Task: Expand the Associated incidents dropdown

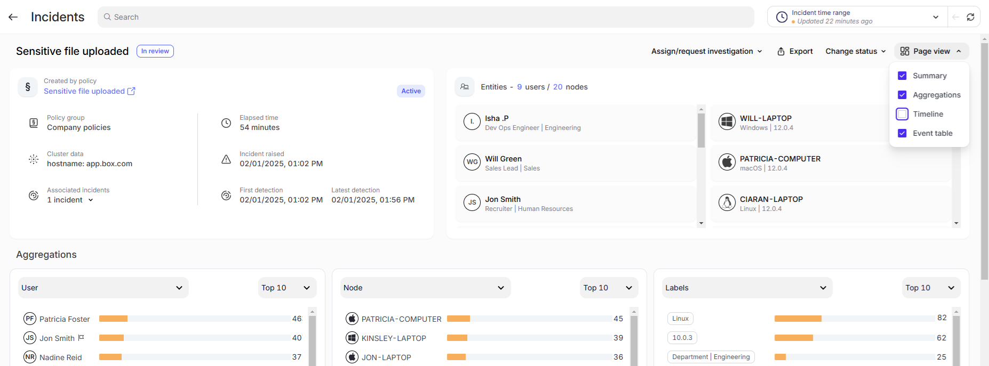Action: pos(91,200)
